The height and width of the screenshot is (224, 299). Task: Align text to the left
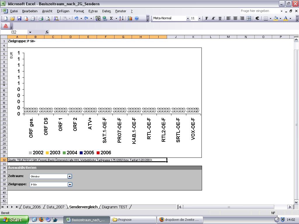tap(228, 18)
